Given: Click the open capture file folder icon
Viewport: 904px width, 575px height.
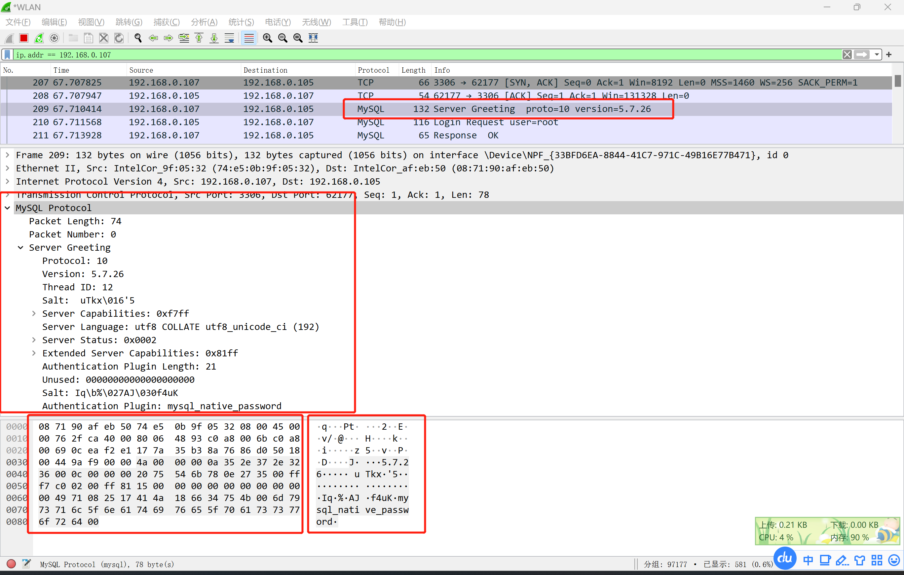Looking at the screenshot, I should 73,38.
